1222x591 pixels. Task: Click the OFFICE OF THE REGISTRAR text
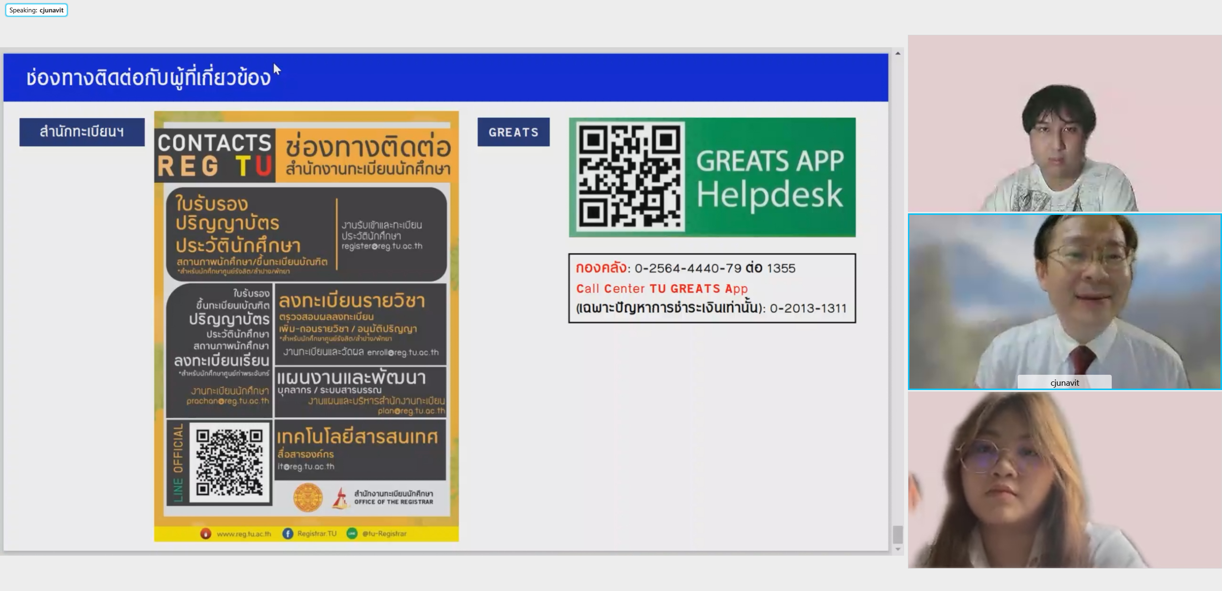[393, 502]
